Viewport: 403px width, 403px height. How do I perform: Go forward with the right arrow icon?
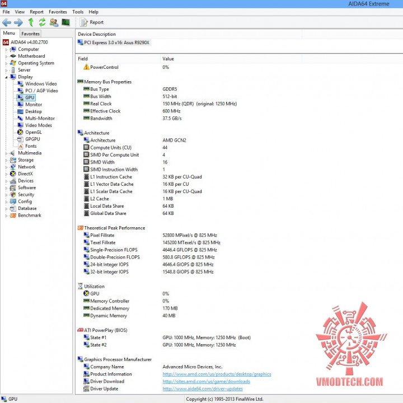18,22
